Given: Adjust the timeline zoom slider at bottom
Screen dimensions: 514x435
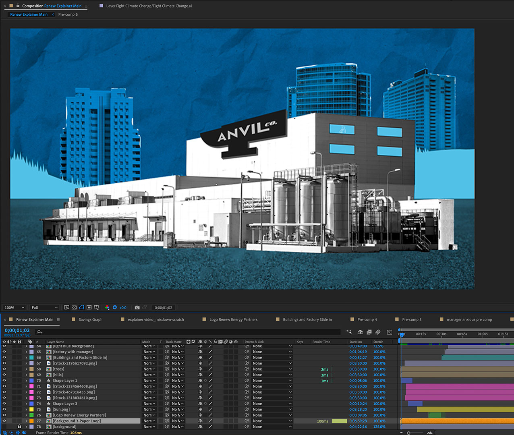Looking at the screenshot, I should click(x=409, y=433).
